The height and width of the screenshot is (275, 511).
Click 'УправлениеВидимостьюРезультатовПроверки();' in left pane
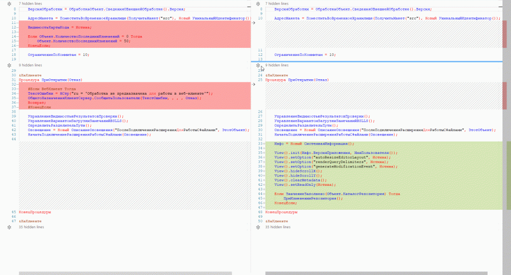(x=76, y=116)
